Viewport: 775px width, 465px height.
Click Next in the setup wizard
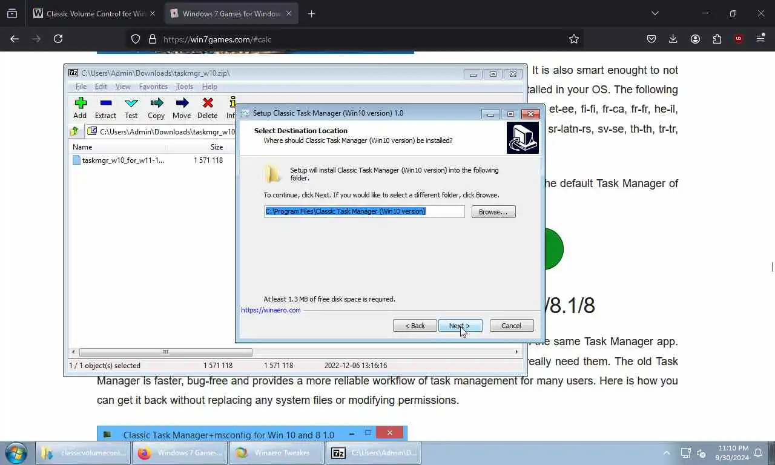point(460,326)
